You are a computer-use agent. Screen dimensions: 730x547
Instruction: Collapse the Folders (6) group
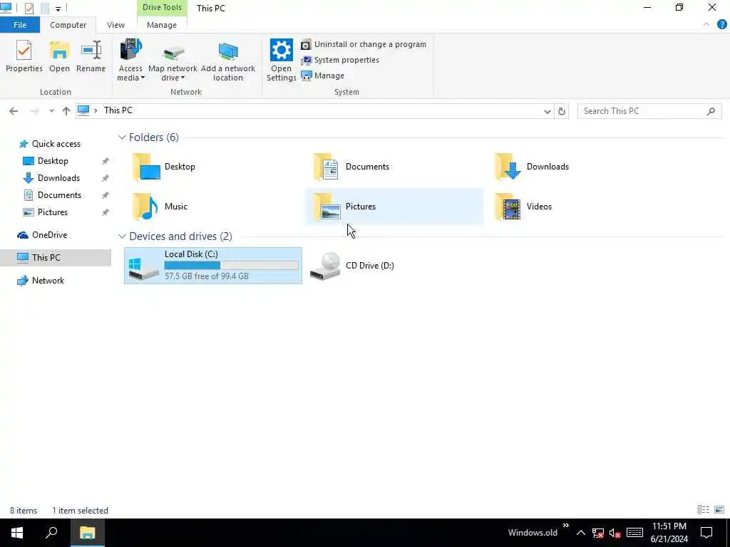click(x=122, y=137)
